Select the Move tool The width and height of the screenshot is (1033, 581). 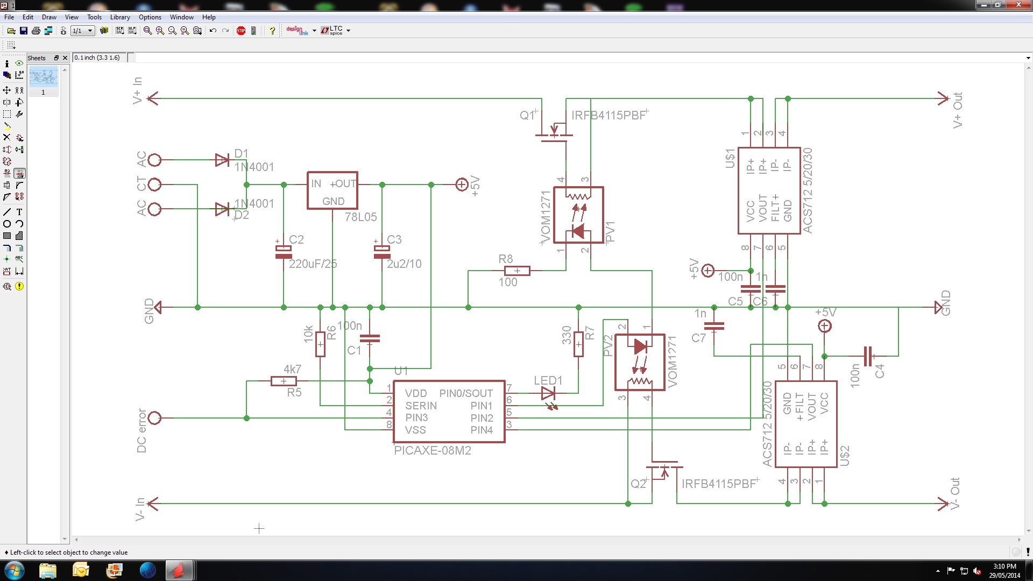coord(7,90)
